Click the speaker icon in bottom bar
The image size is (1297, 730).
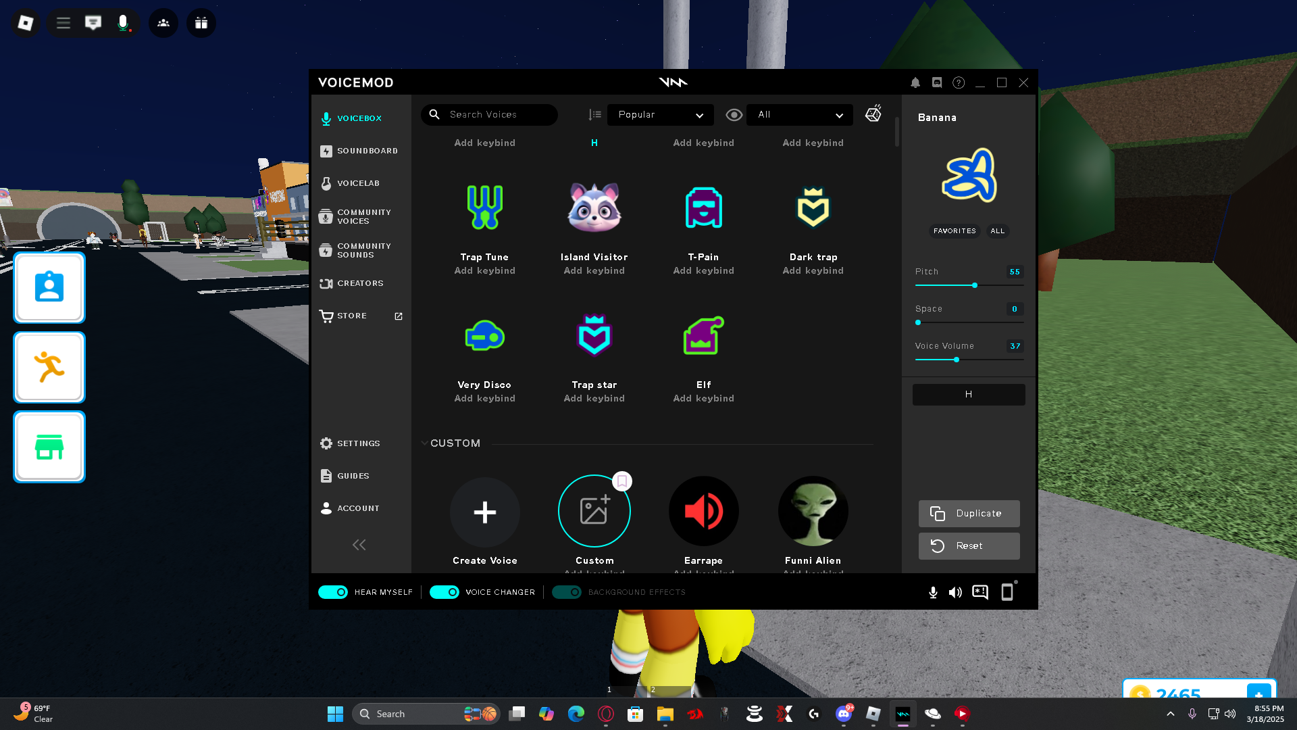point(955,593)
